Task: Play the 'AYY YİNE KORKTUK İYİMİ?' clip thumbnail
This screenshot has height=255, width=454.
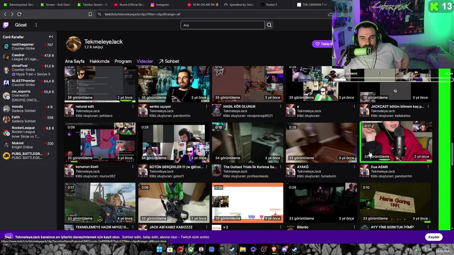Action: coord(395,203)
